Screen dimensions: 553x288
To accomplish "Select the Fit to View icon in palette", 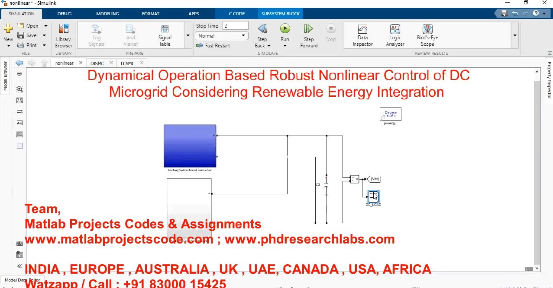I will 19,101.
